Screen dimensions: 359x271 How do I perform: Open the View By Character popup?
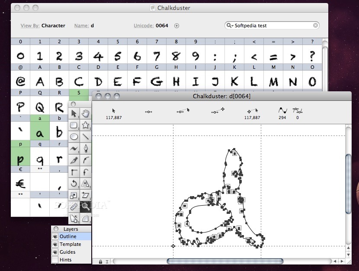[x=53, y=26]
